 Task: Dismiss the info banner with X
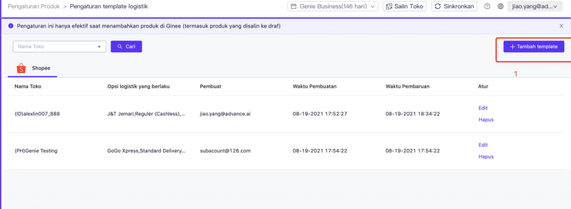tap(561, 26)
